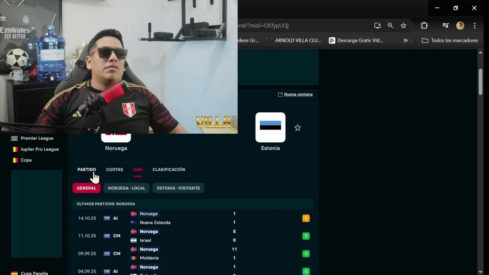Open the Noruega vs Moldavia match row
Viewport: 489px width, 275px height.
(x=193, y=254)
